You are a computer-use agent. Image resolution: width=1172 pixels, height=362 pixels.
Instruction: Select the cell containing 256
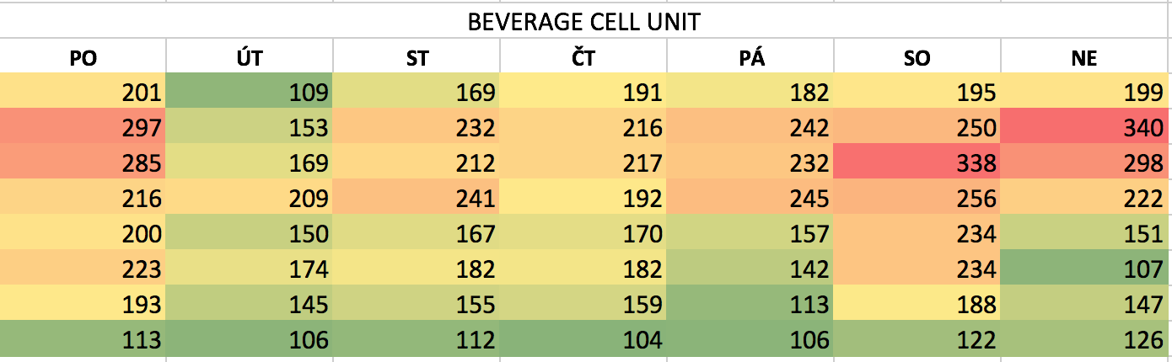[x=917, y=198]
